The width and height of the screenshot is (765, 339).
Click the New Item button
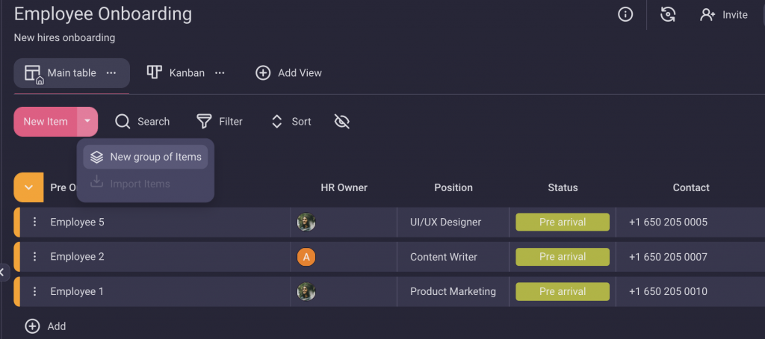click(46, 121)
